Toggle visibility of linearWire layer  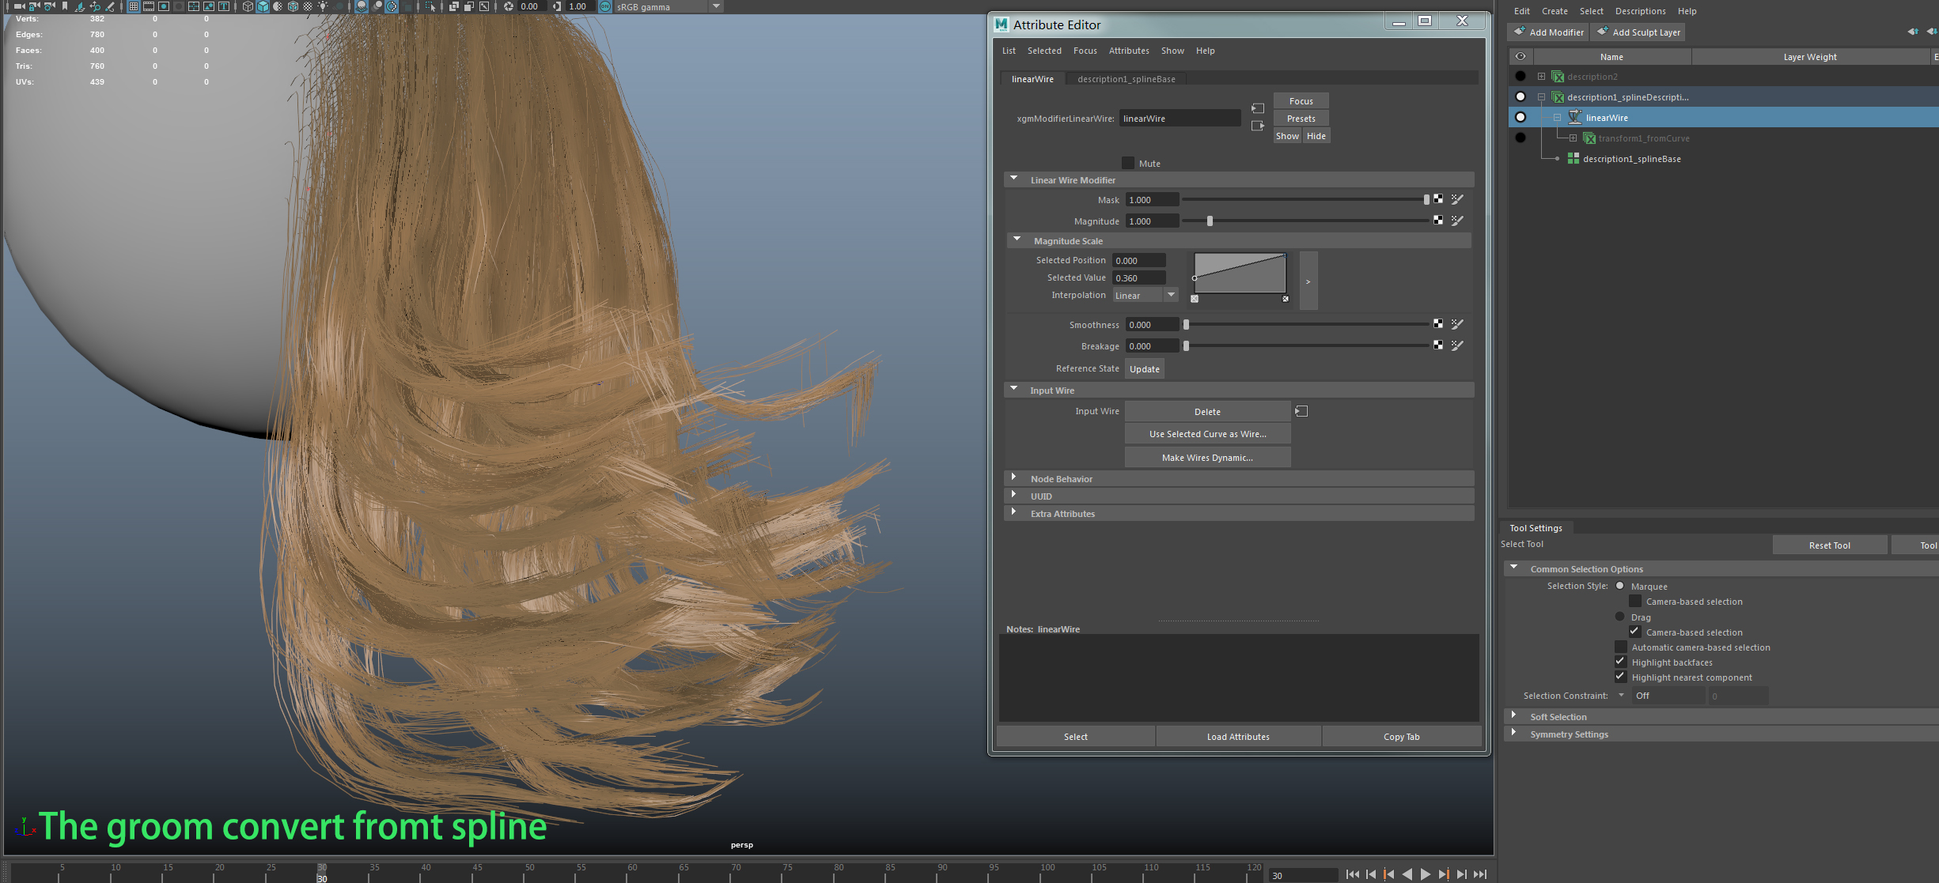pyautogui.click(x=1520, y=117)
